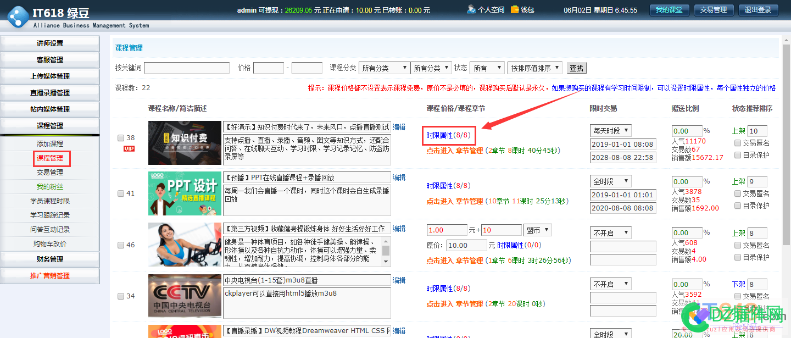
Task: Enable 交易匿名 for course 41
Action: tap(738, 193)
